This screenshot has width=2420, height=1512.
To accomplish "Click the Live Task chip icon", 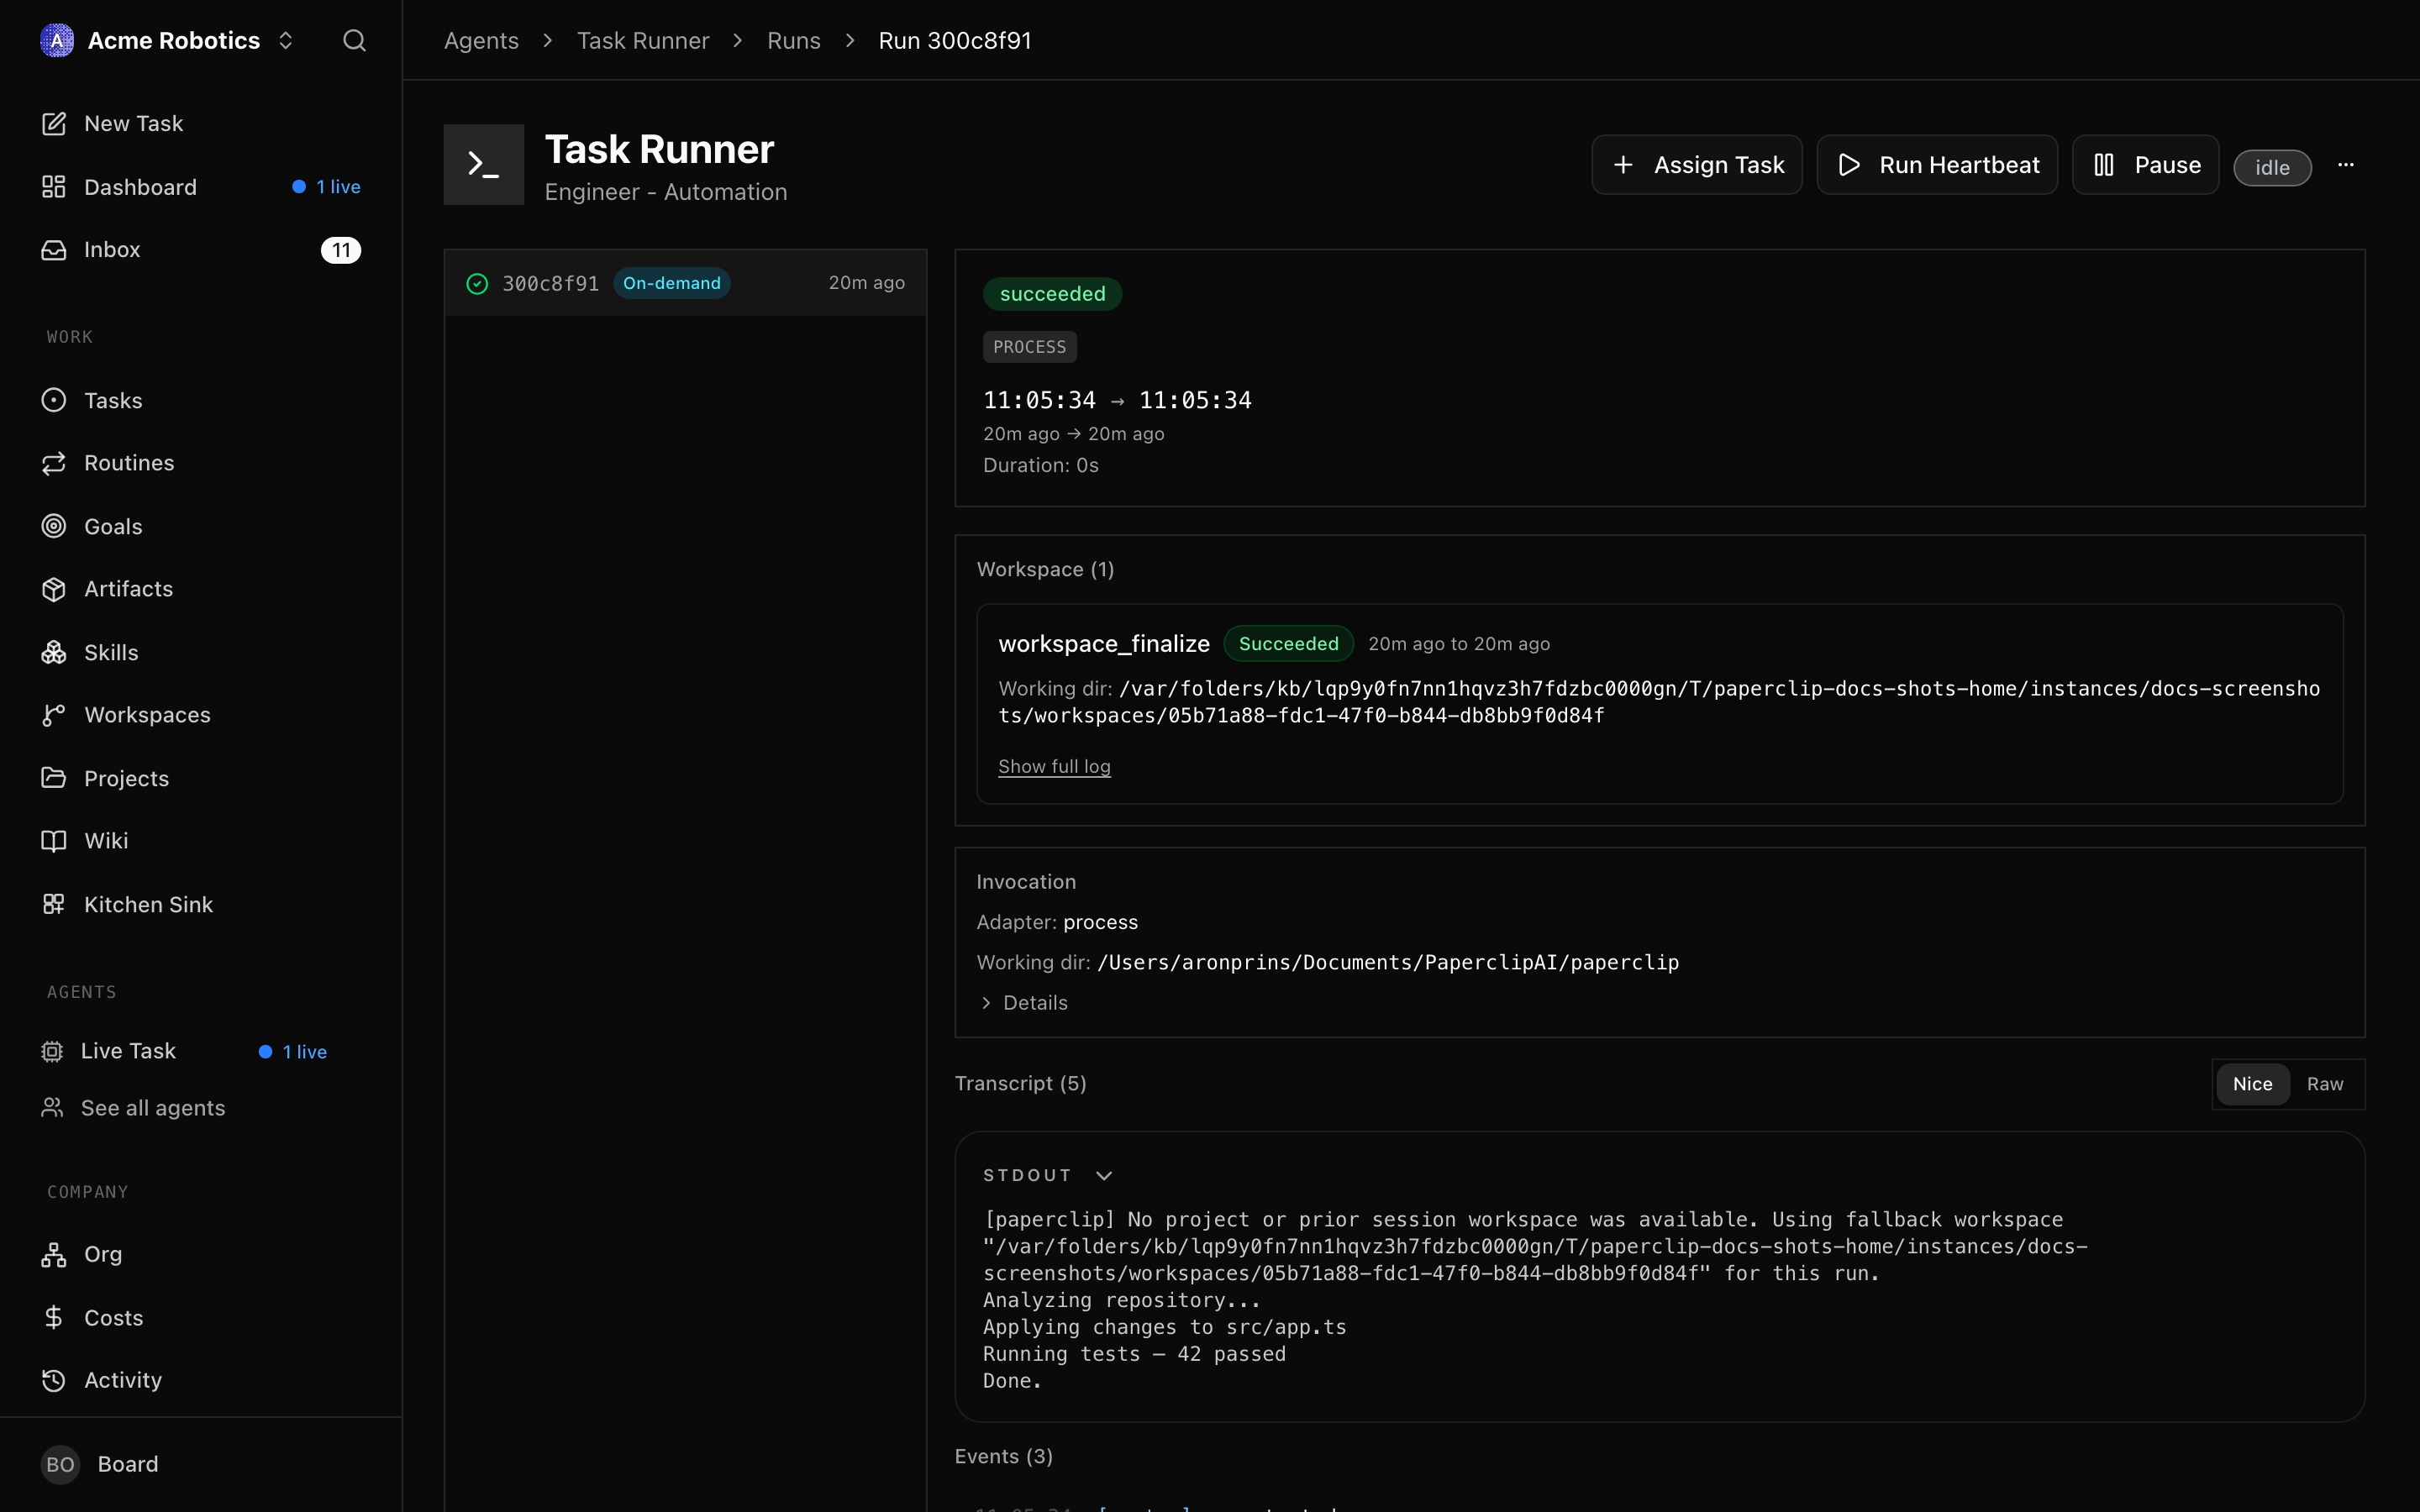I will (x=52, y=1051).
